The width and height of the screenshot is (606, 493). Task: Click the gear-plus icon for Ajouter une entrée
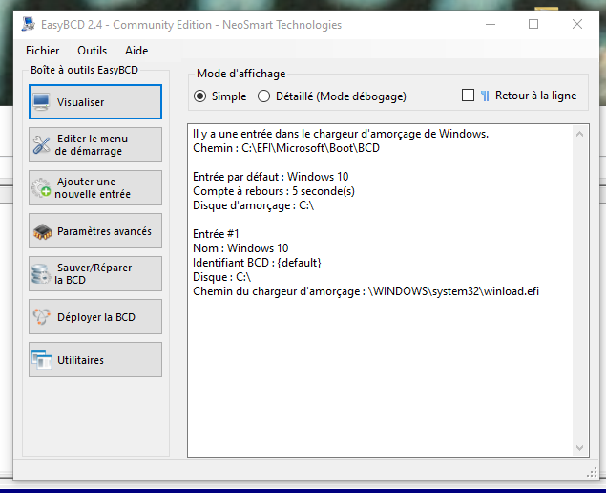pyautogui.click(x=41, y=187)
